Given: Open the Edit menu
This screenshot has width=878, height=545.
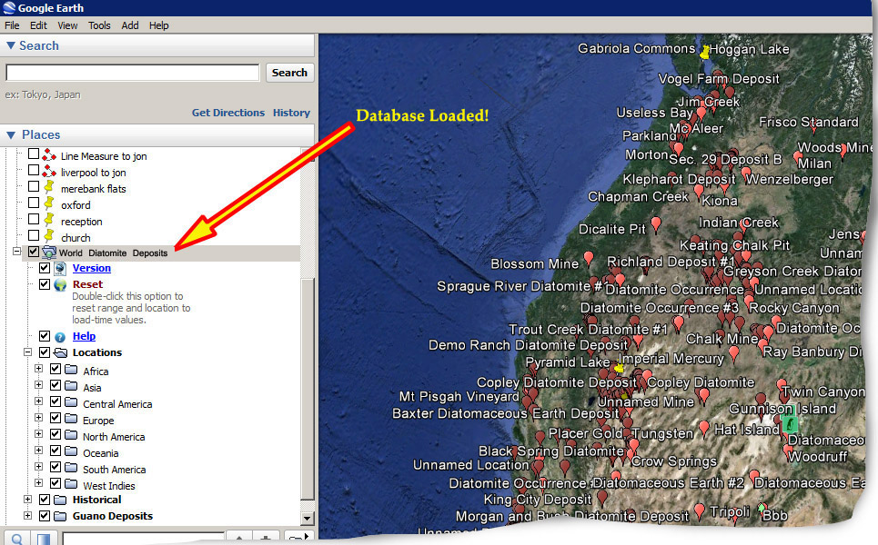Looking at the screenshot, I should point(38,25).
